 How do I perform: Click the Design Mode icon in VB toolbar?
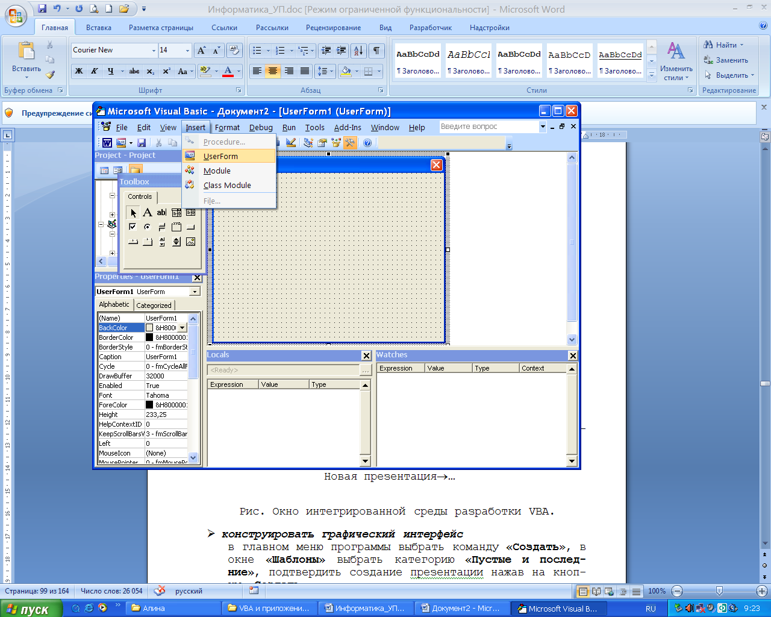(x=291, y=143)
